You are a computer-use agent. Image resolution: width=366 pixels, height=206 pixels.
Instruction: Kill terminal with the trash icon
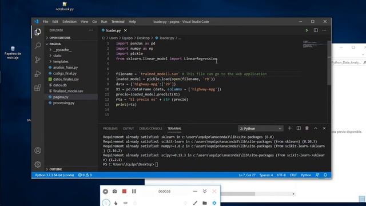pyautogui.click(x=307, y=128)
